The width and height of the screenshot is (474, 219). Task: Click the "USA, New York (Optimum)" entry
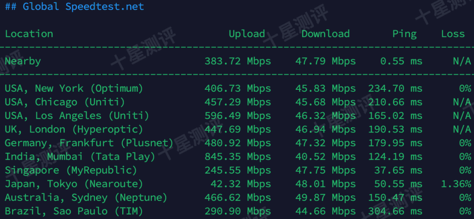(74, 88)
